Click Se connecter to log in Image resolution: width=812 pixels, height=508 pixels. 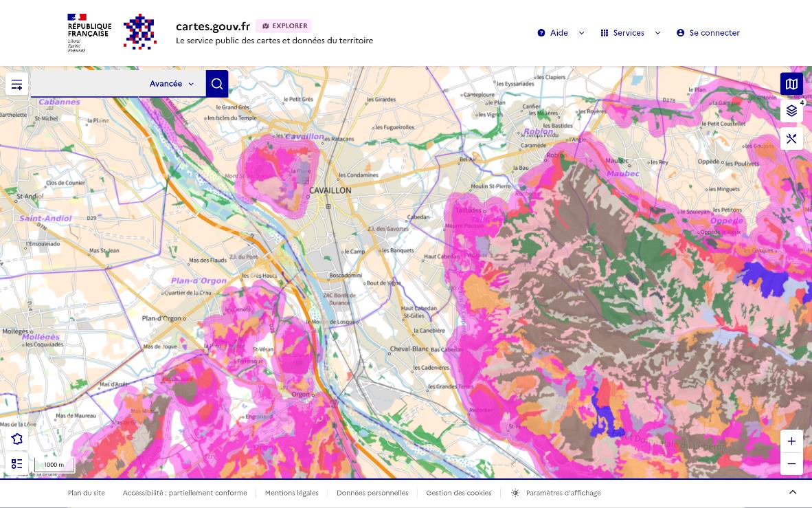708,33
